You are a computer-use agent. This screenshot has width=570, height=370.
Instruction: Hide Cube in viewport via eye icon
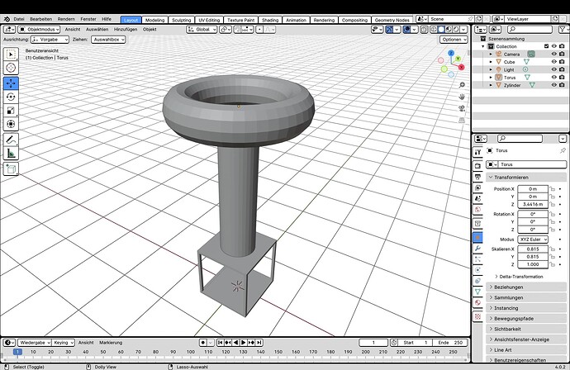[x=554, y=62]
